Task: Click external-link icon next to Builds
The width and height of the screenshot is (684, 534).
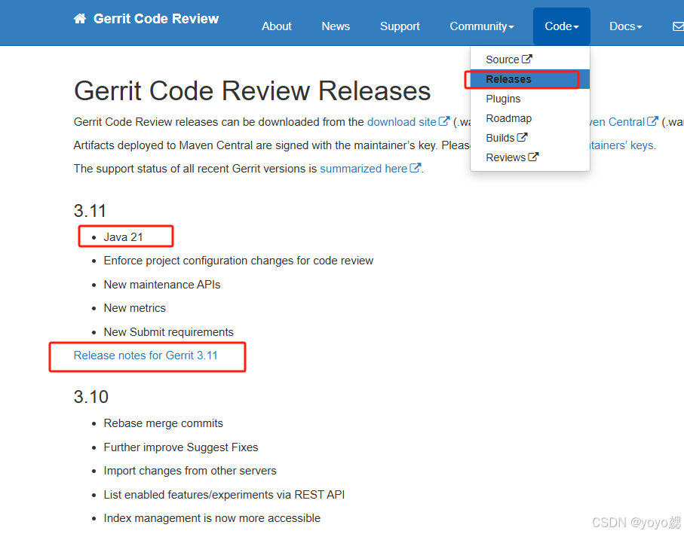Action: pyautogui.click(x=523, y=138)
